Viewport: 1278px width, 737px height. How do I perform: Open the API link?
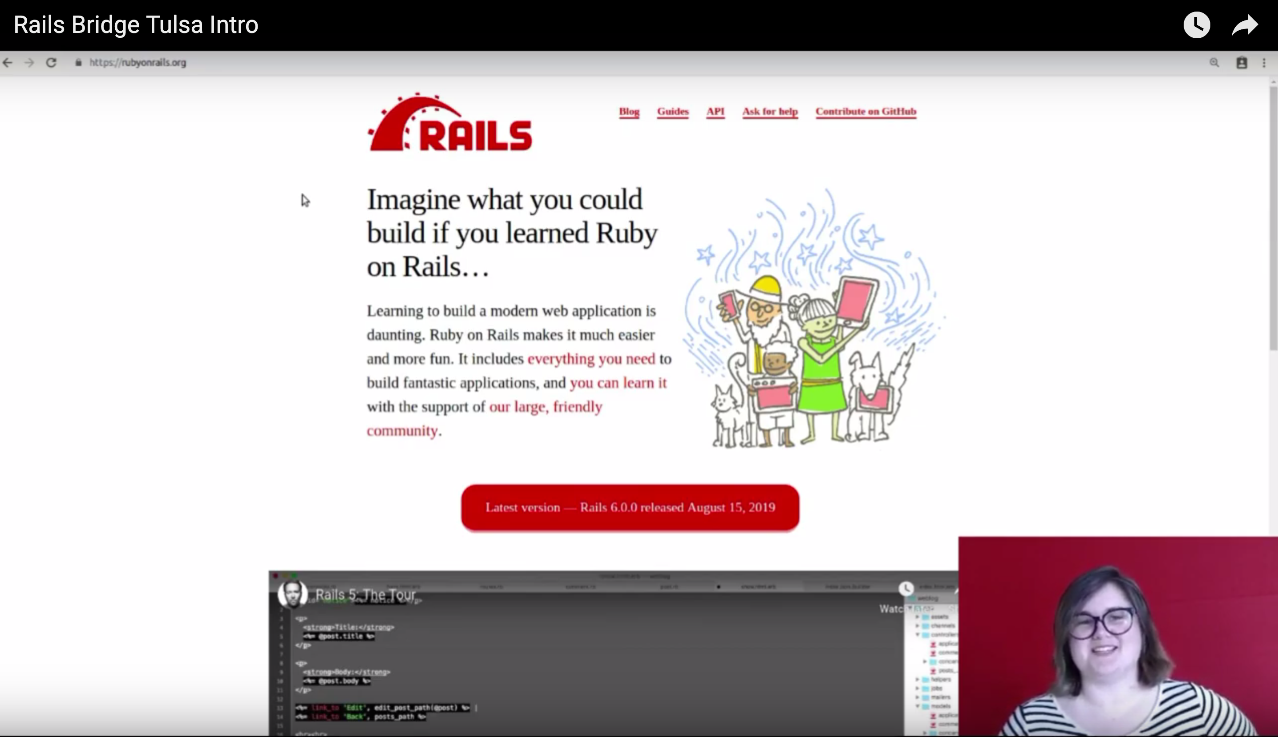pos(715,111)
